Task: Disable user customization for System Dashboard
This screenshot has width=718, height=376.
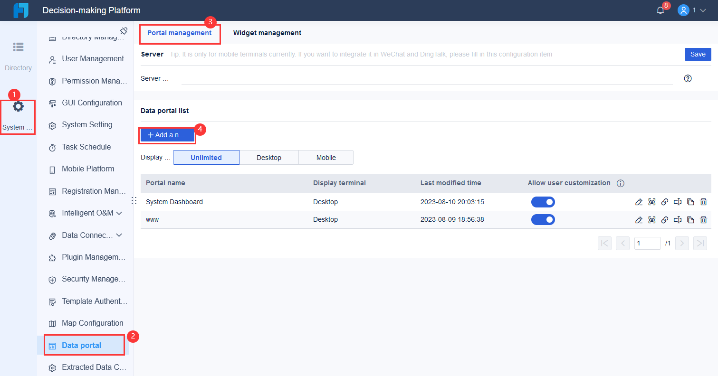Action: pyautogui.click(x=543, y=202)
